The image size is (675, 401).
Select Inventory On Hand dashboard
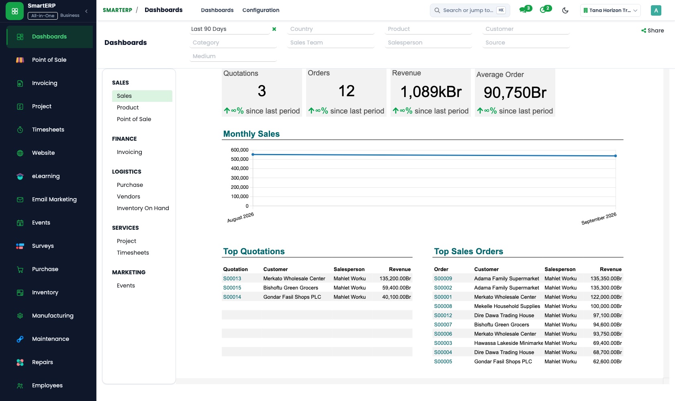(x=143, y=208)
